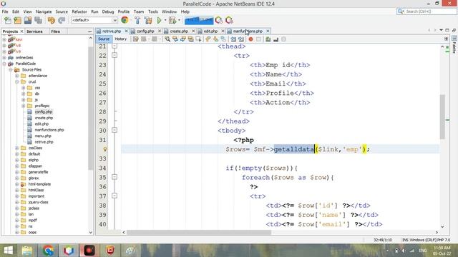The image size is (458, 257).
Task: Toggle rectangular selection icon in editor toolbar
Action: [199, 39]
